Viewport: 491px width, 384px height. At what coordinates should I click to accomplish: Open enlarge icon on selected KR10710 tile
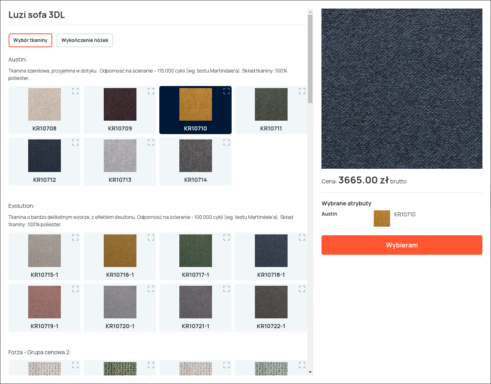pos(226,91)
